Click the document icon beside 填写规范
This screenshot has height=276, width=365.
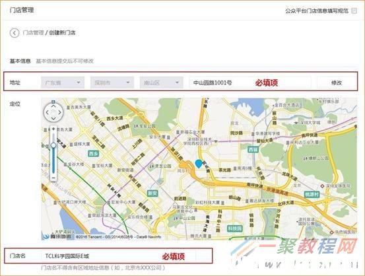point(354,11)
